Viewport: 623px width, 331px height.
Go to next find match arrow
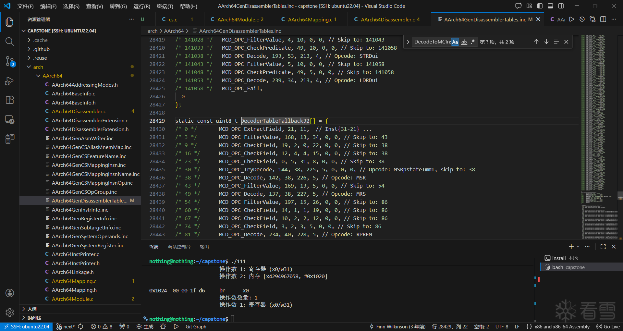coord(546,42)
